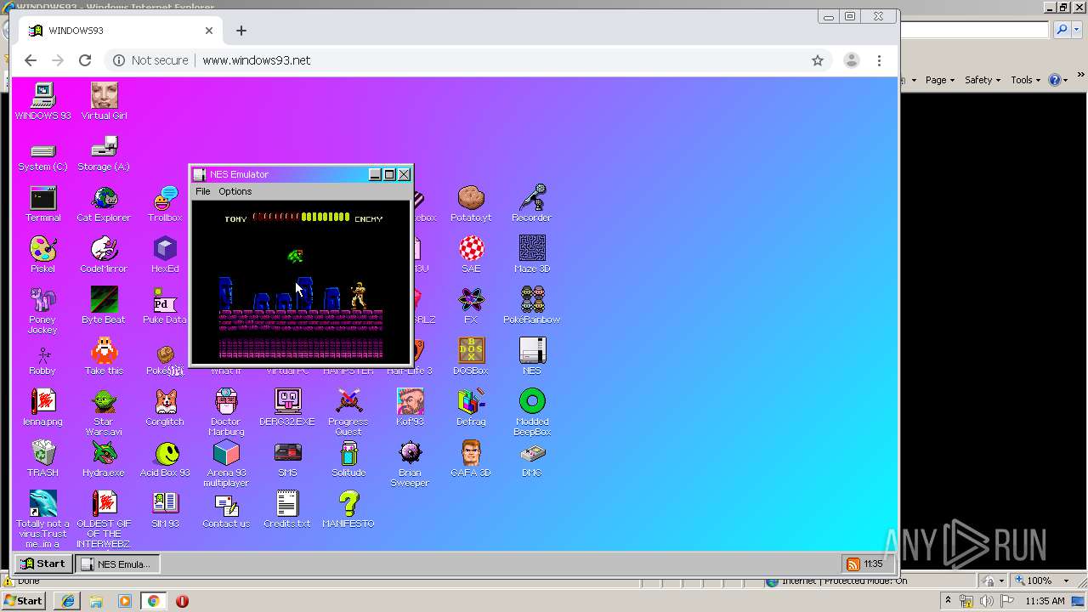Screen dimensions: 1088x612
Task: Open Storage (A:) floppy icon
Action: (104, 152)
